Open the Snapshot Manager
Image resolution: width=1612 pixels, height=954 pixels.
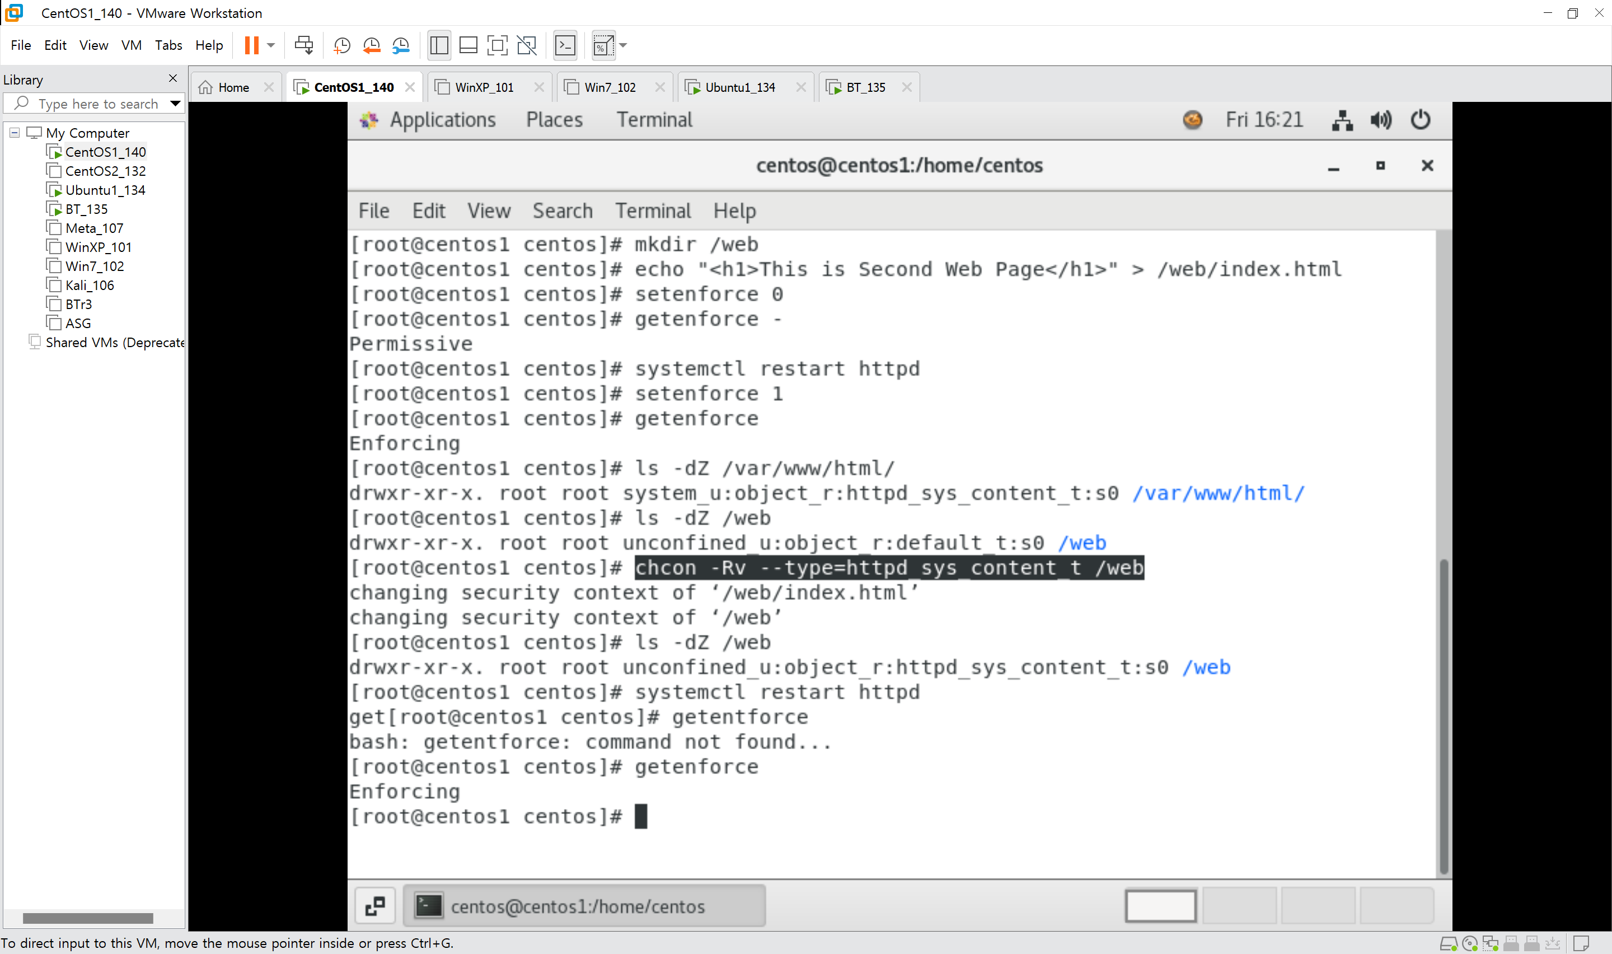coord(401,45)
